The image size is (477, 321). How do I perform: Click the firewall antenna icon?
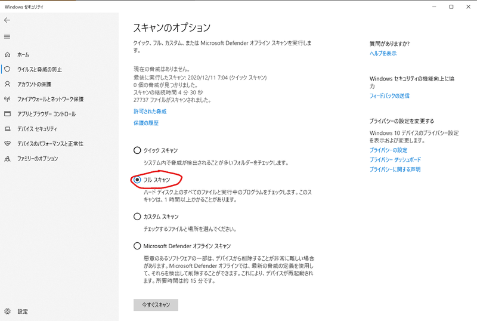click(x=7, y=99)
